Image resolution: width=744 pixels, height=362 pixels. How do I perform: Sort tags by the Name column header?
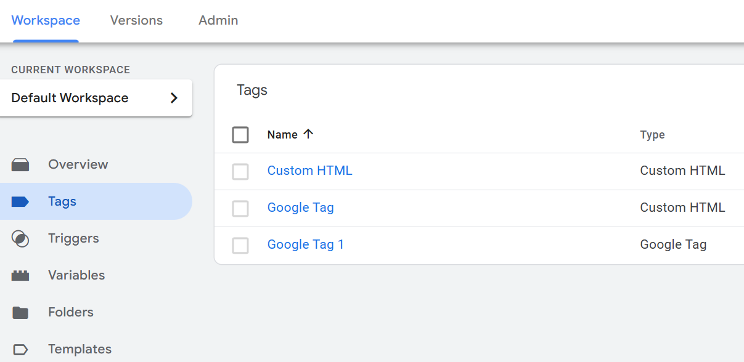[282, 135]
